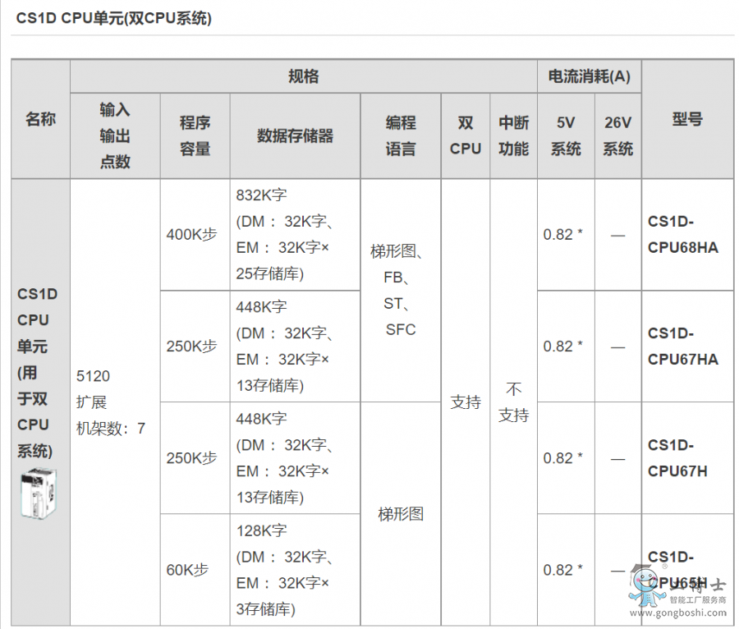739x629 pixels.
Task: Click the 编程语言 column header
Action: (401, 135)
